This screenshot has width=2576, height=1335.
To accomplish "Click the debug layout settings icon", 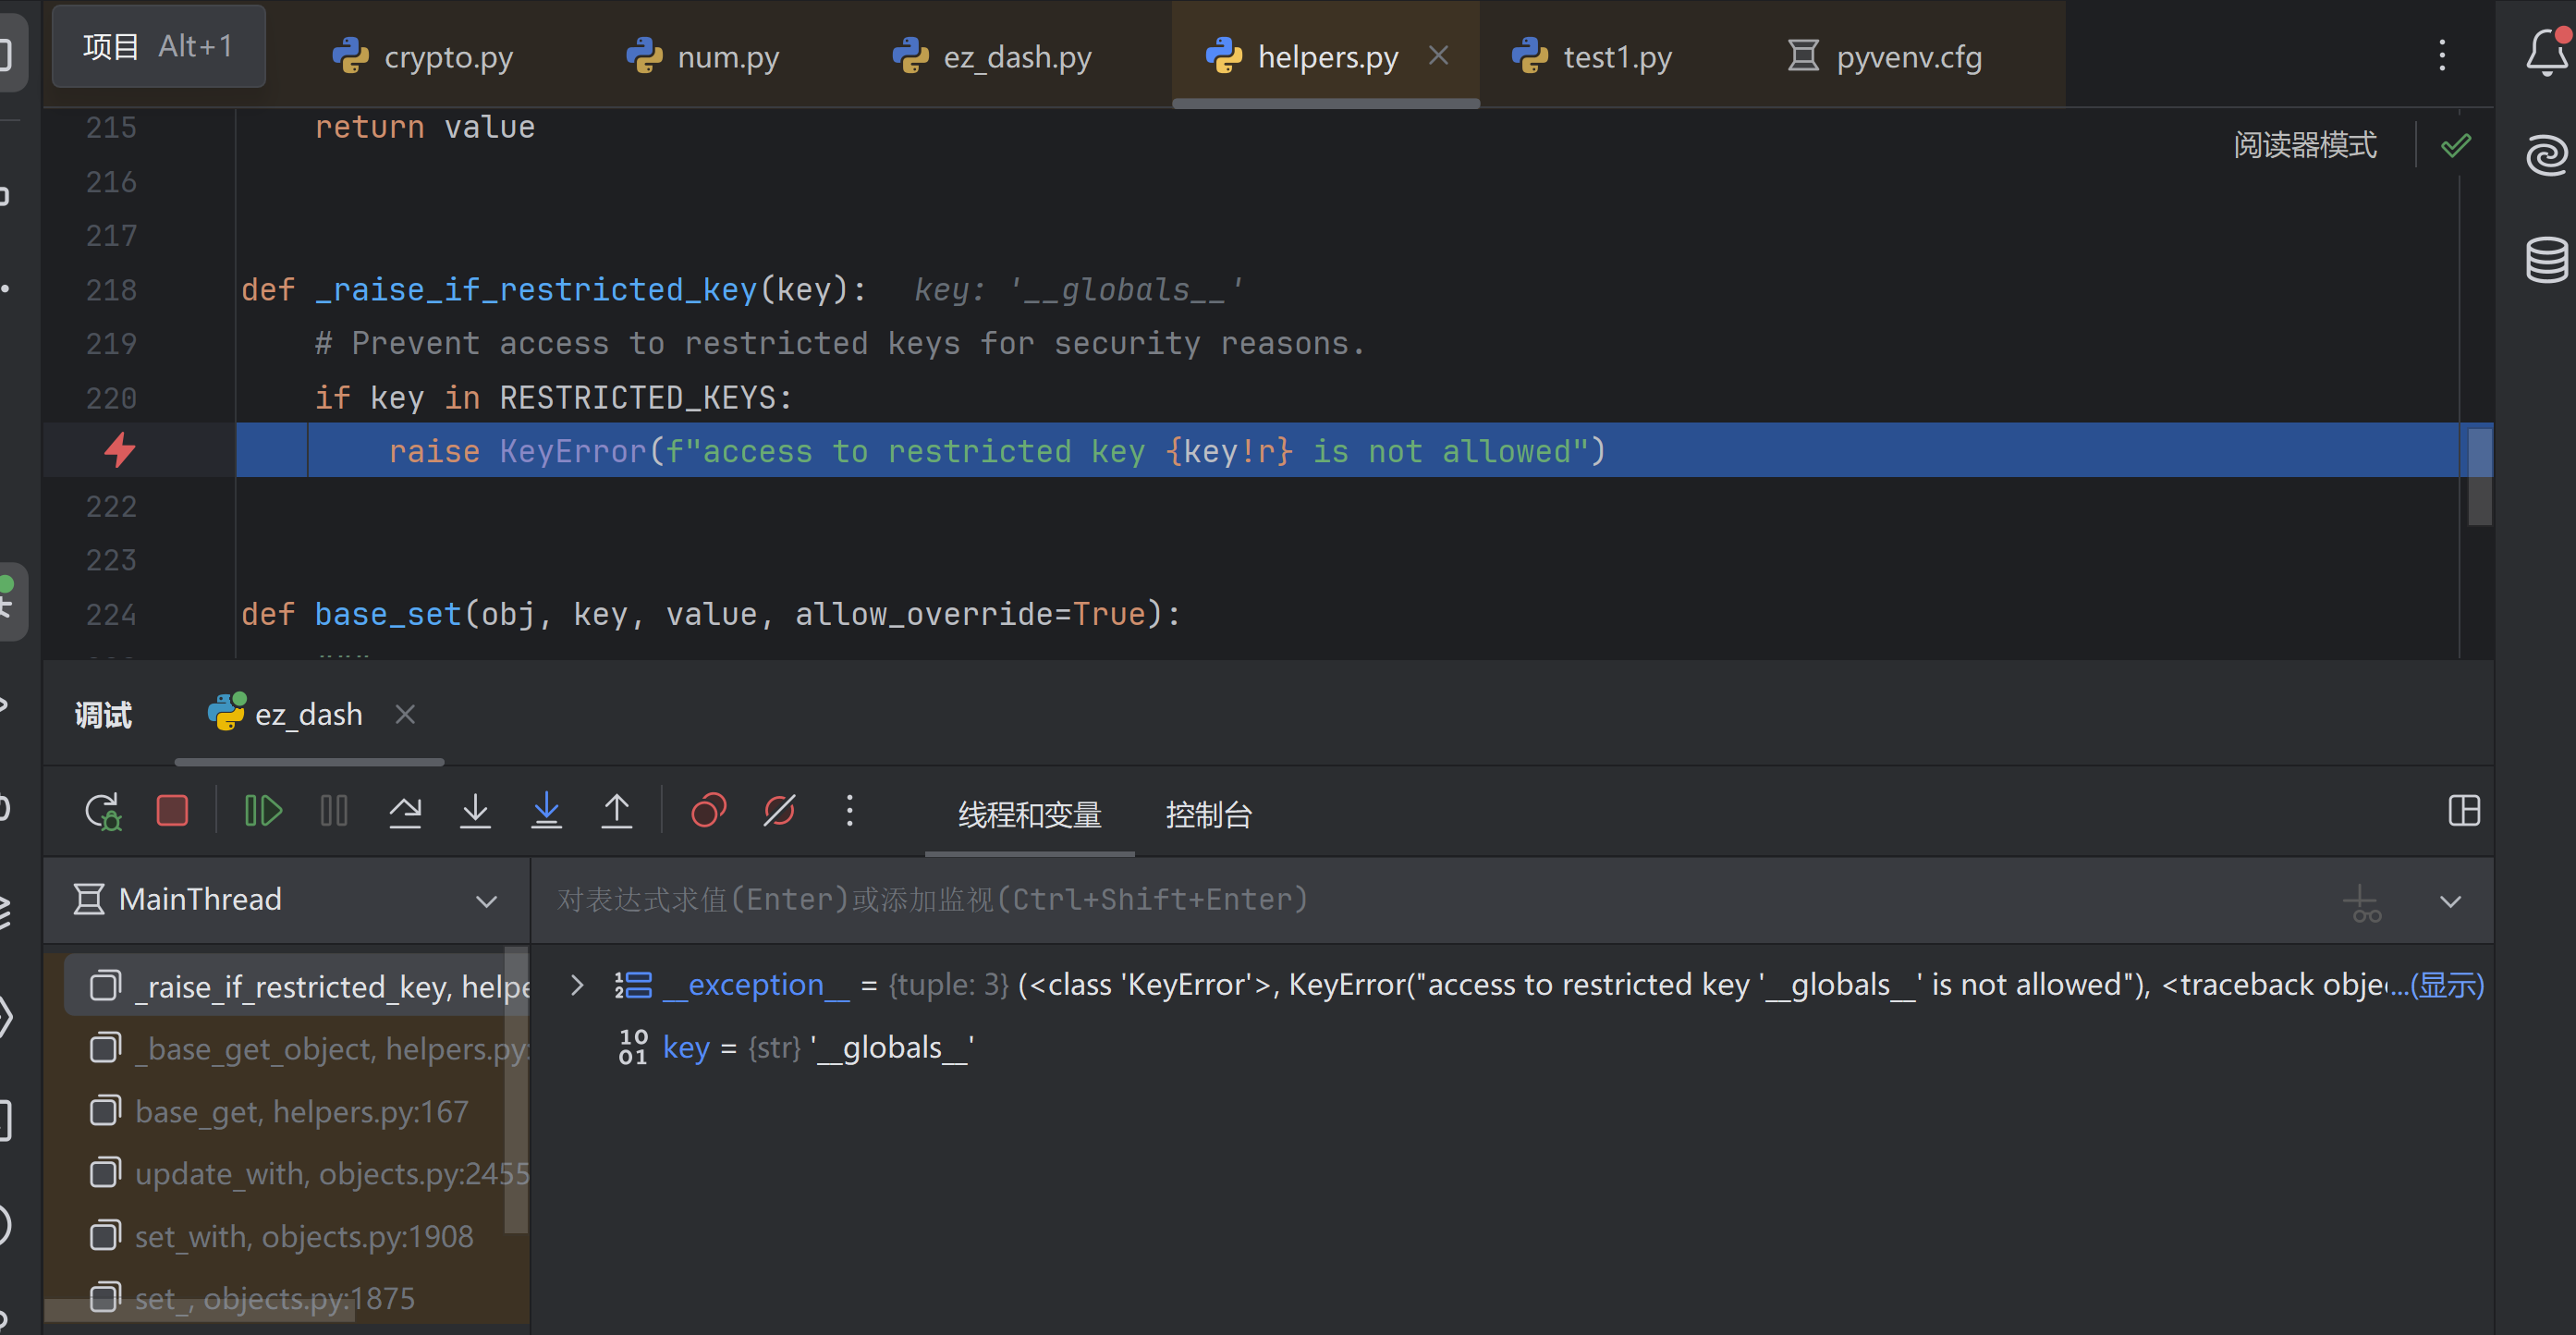I will click(2464, 811).
